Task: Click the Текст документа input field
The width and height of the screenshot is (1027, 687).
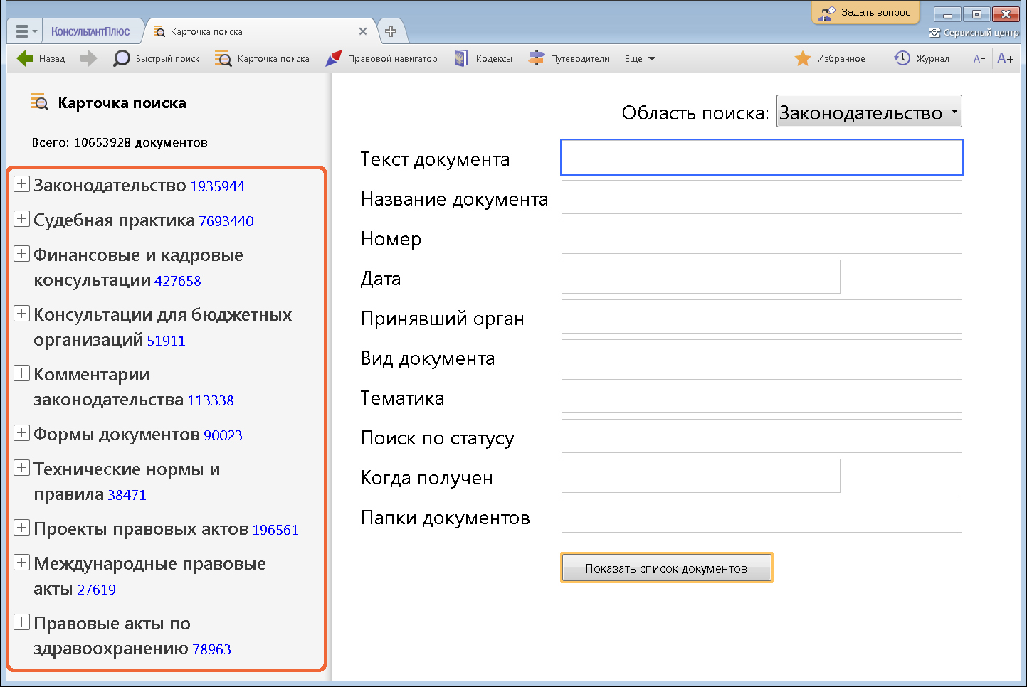Action: coord(762,157)
